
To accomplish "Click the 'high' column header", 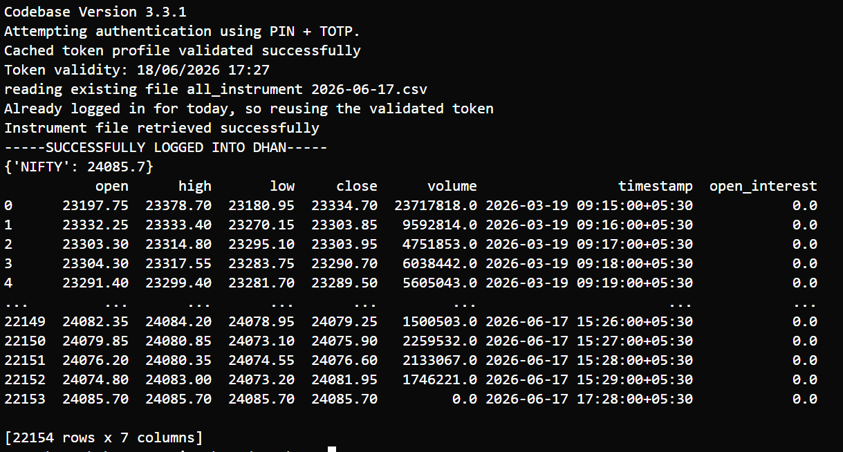I will [x=195, y=186].
